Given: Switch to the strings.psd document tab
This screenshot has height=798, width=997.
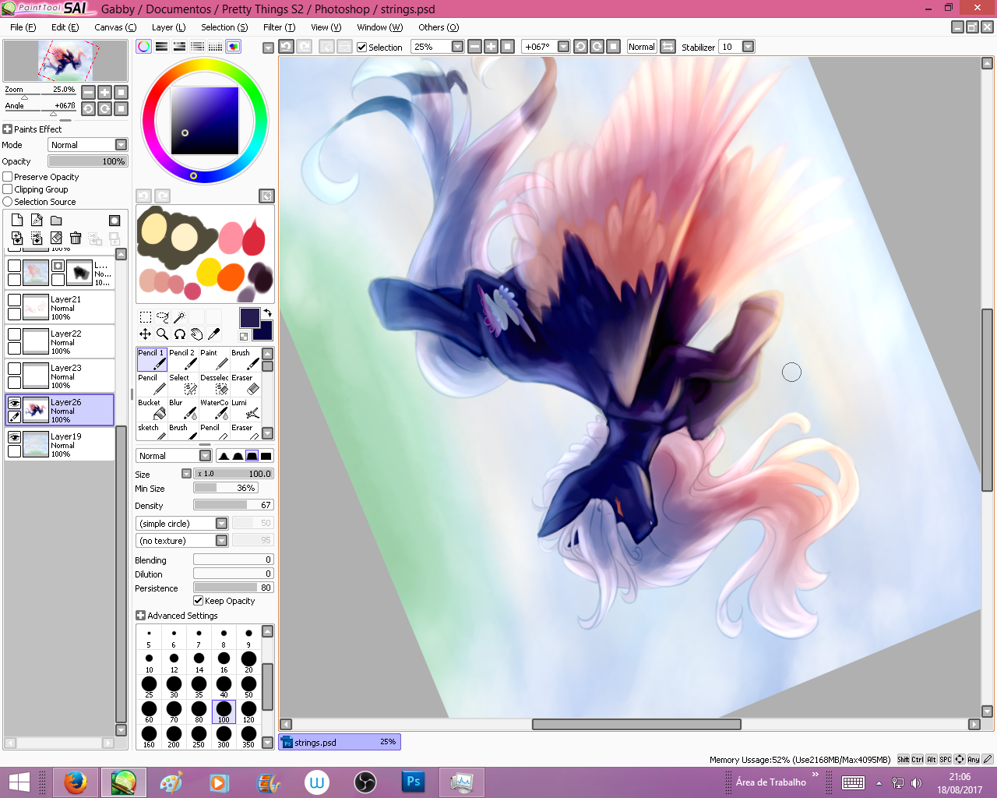Looking at the screenshot, I should click(339, 743).
